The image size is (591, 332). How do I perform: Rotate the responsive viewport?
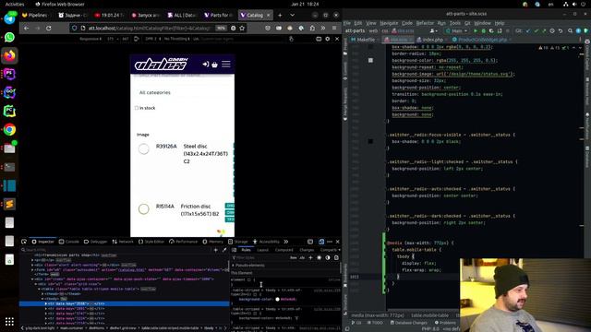[x=137, y=39]
